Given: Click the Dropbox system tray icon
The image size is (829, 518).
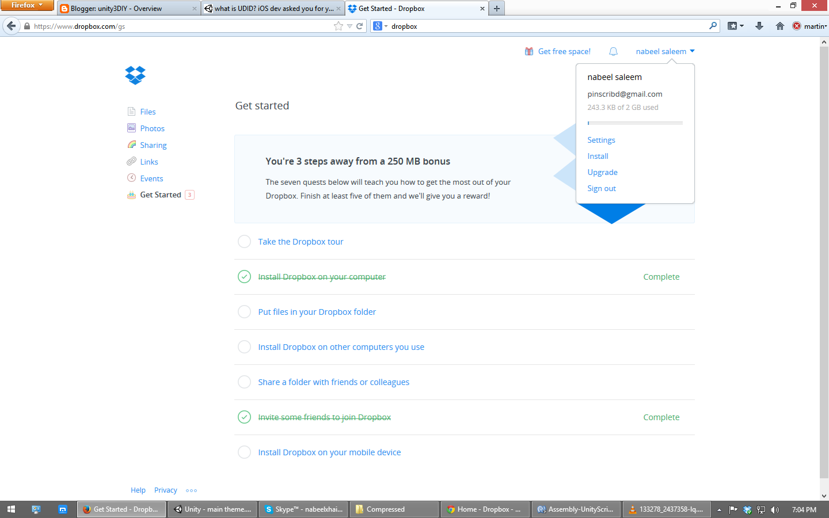Looking at the screenshot, I should pyautogui.click(x=747, y=509).
